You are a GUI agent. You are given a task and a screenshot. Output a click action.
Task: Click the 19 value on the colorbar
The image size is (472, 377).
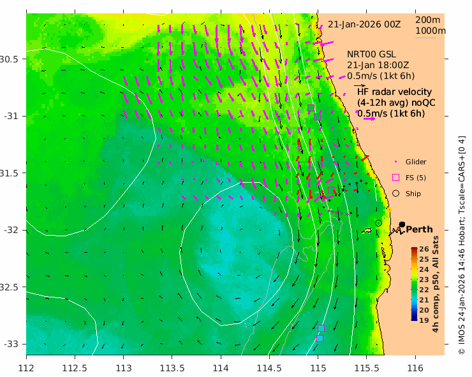click(x=424, y=320)
